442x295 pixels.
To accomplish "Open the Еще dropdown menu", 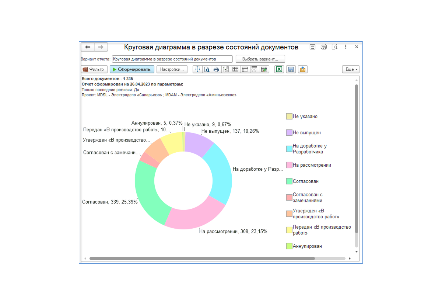I will pyautogui.click(x=351, y=69).
